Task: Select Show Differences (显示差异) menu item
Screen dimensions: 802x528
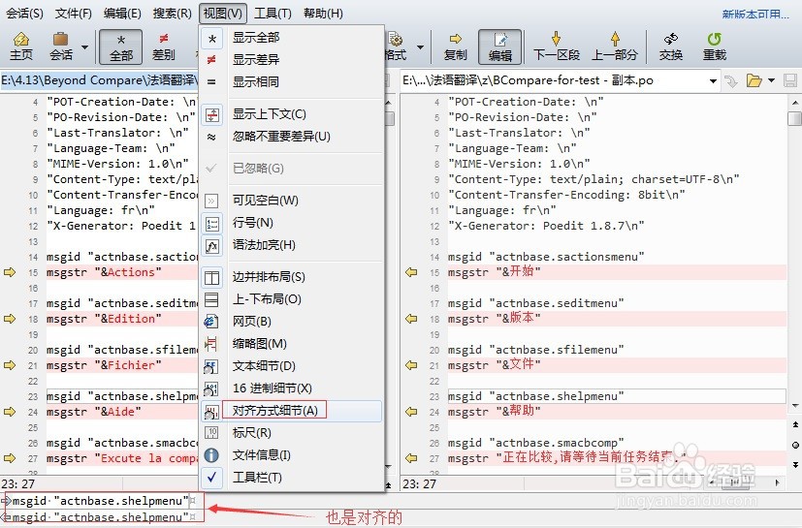Action: point(292,59)
